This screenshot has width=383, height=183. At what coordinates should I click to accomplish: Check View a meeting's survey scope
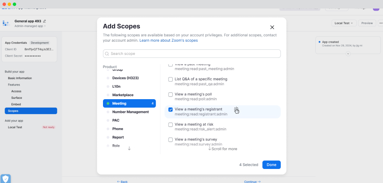[171, 140]
